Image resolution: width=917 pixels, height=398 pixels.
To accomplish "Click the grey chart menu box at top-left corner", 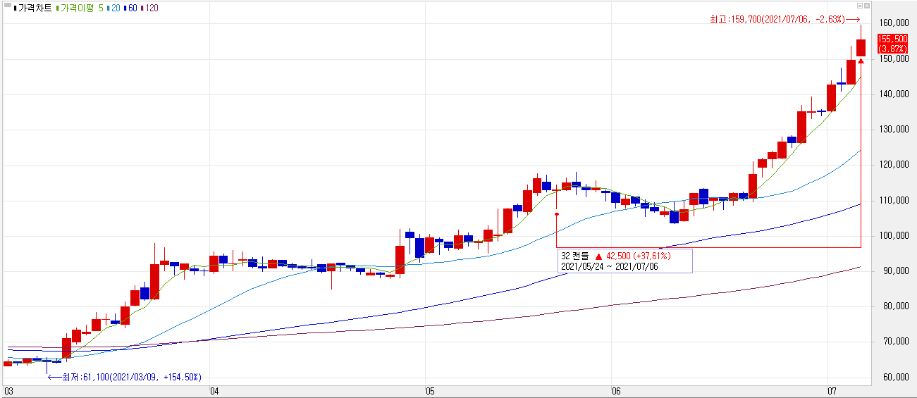I will pos(7,5).
